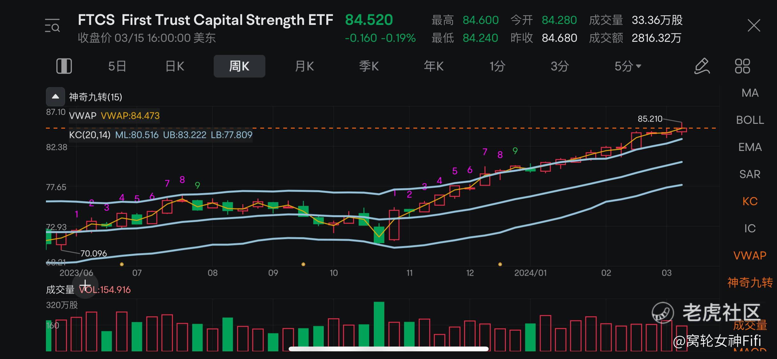Tap the 最低 84.240 value
Image resolution: width=777 pixels, height=359 pixels.
click(480, 38)
